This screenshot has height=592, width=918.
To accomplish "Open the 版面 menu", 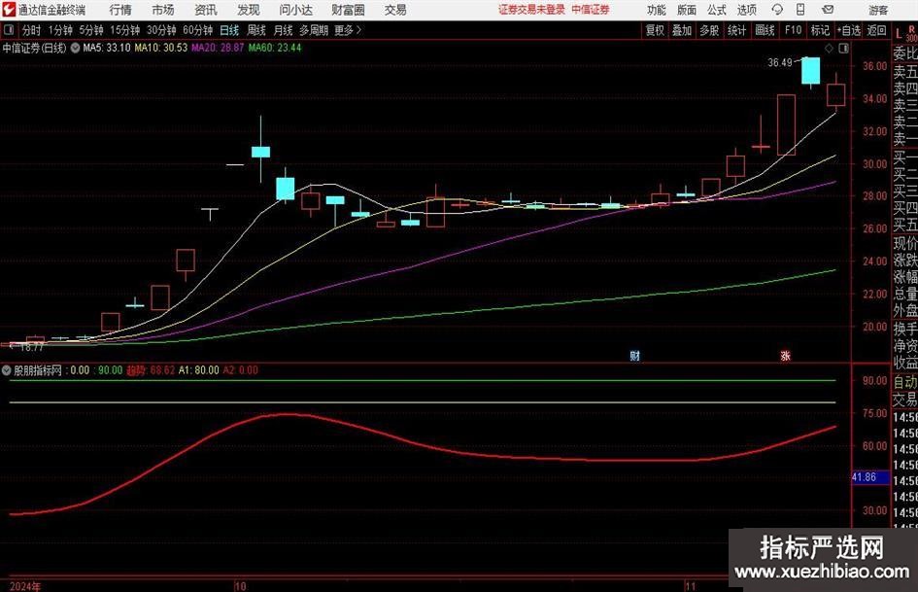I will (686, 10).
